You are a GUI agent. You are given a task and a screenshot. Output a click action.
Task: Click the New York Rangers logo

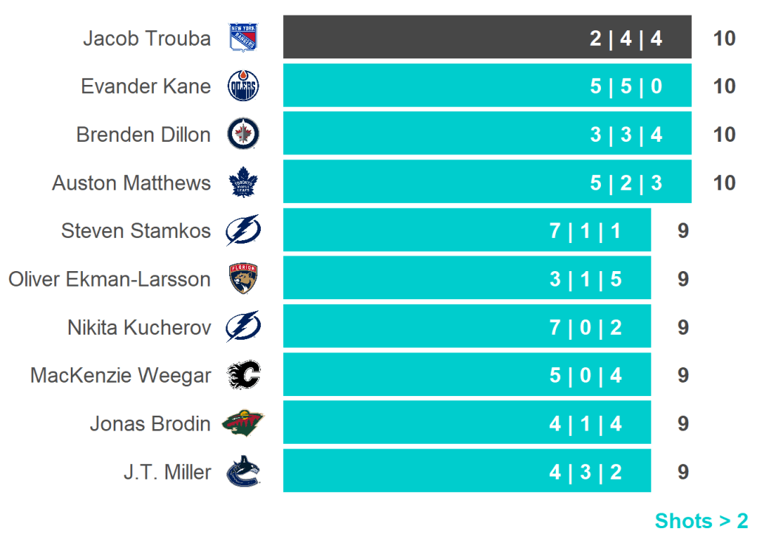(x=242, y=38)
